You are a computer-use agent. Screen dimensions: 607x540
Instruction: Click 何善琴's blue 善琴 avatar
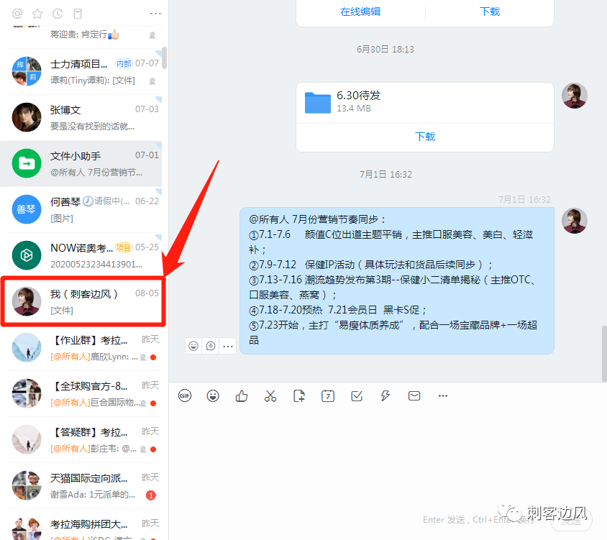coord(27,209)
